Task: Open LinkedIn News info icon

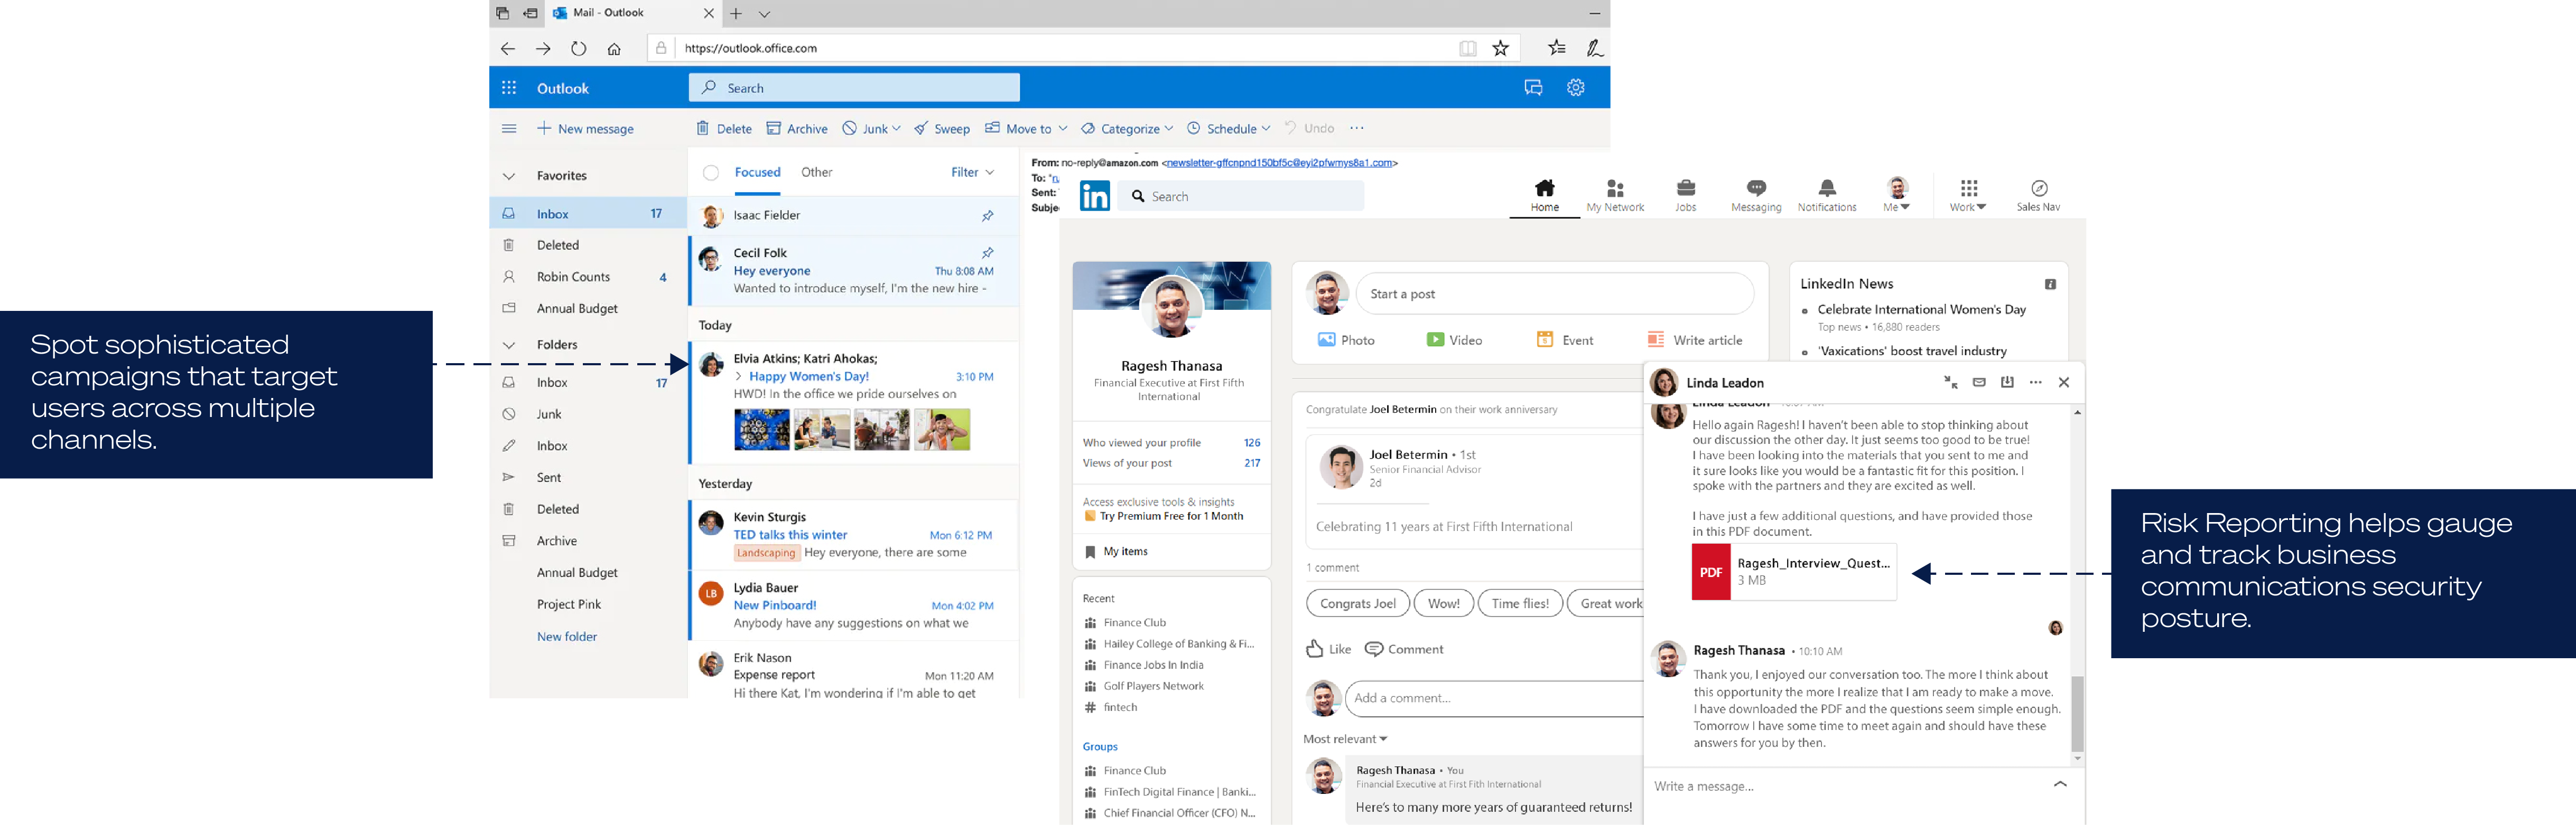Action: pos(2050,283)
